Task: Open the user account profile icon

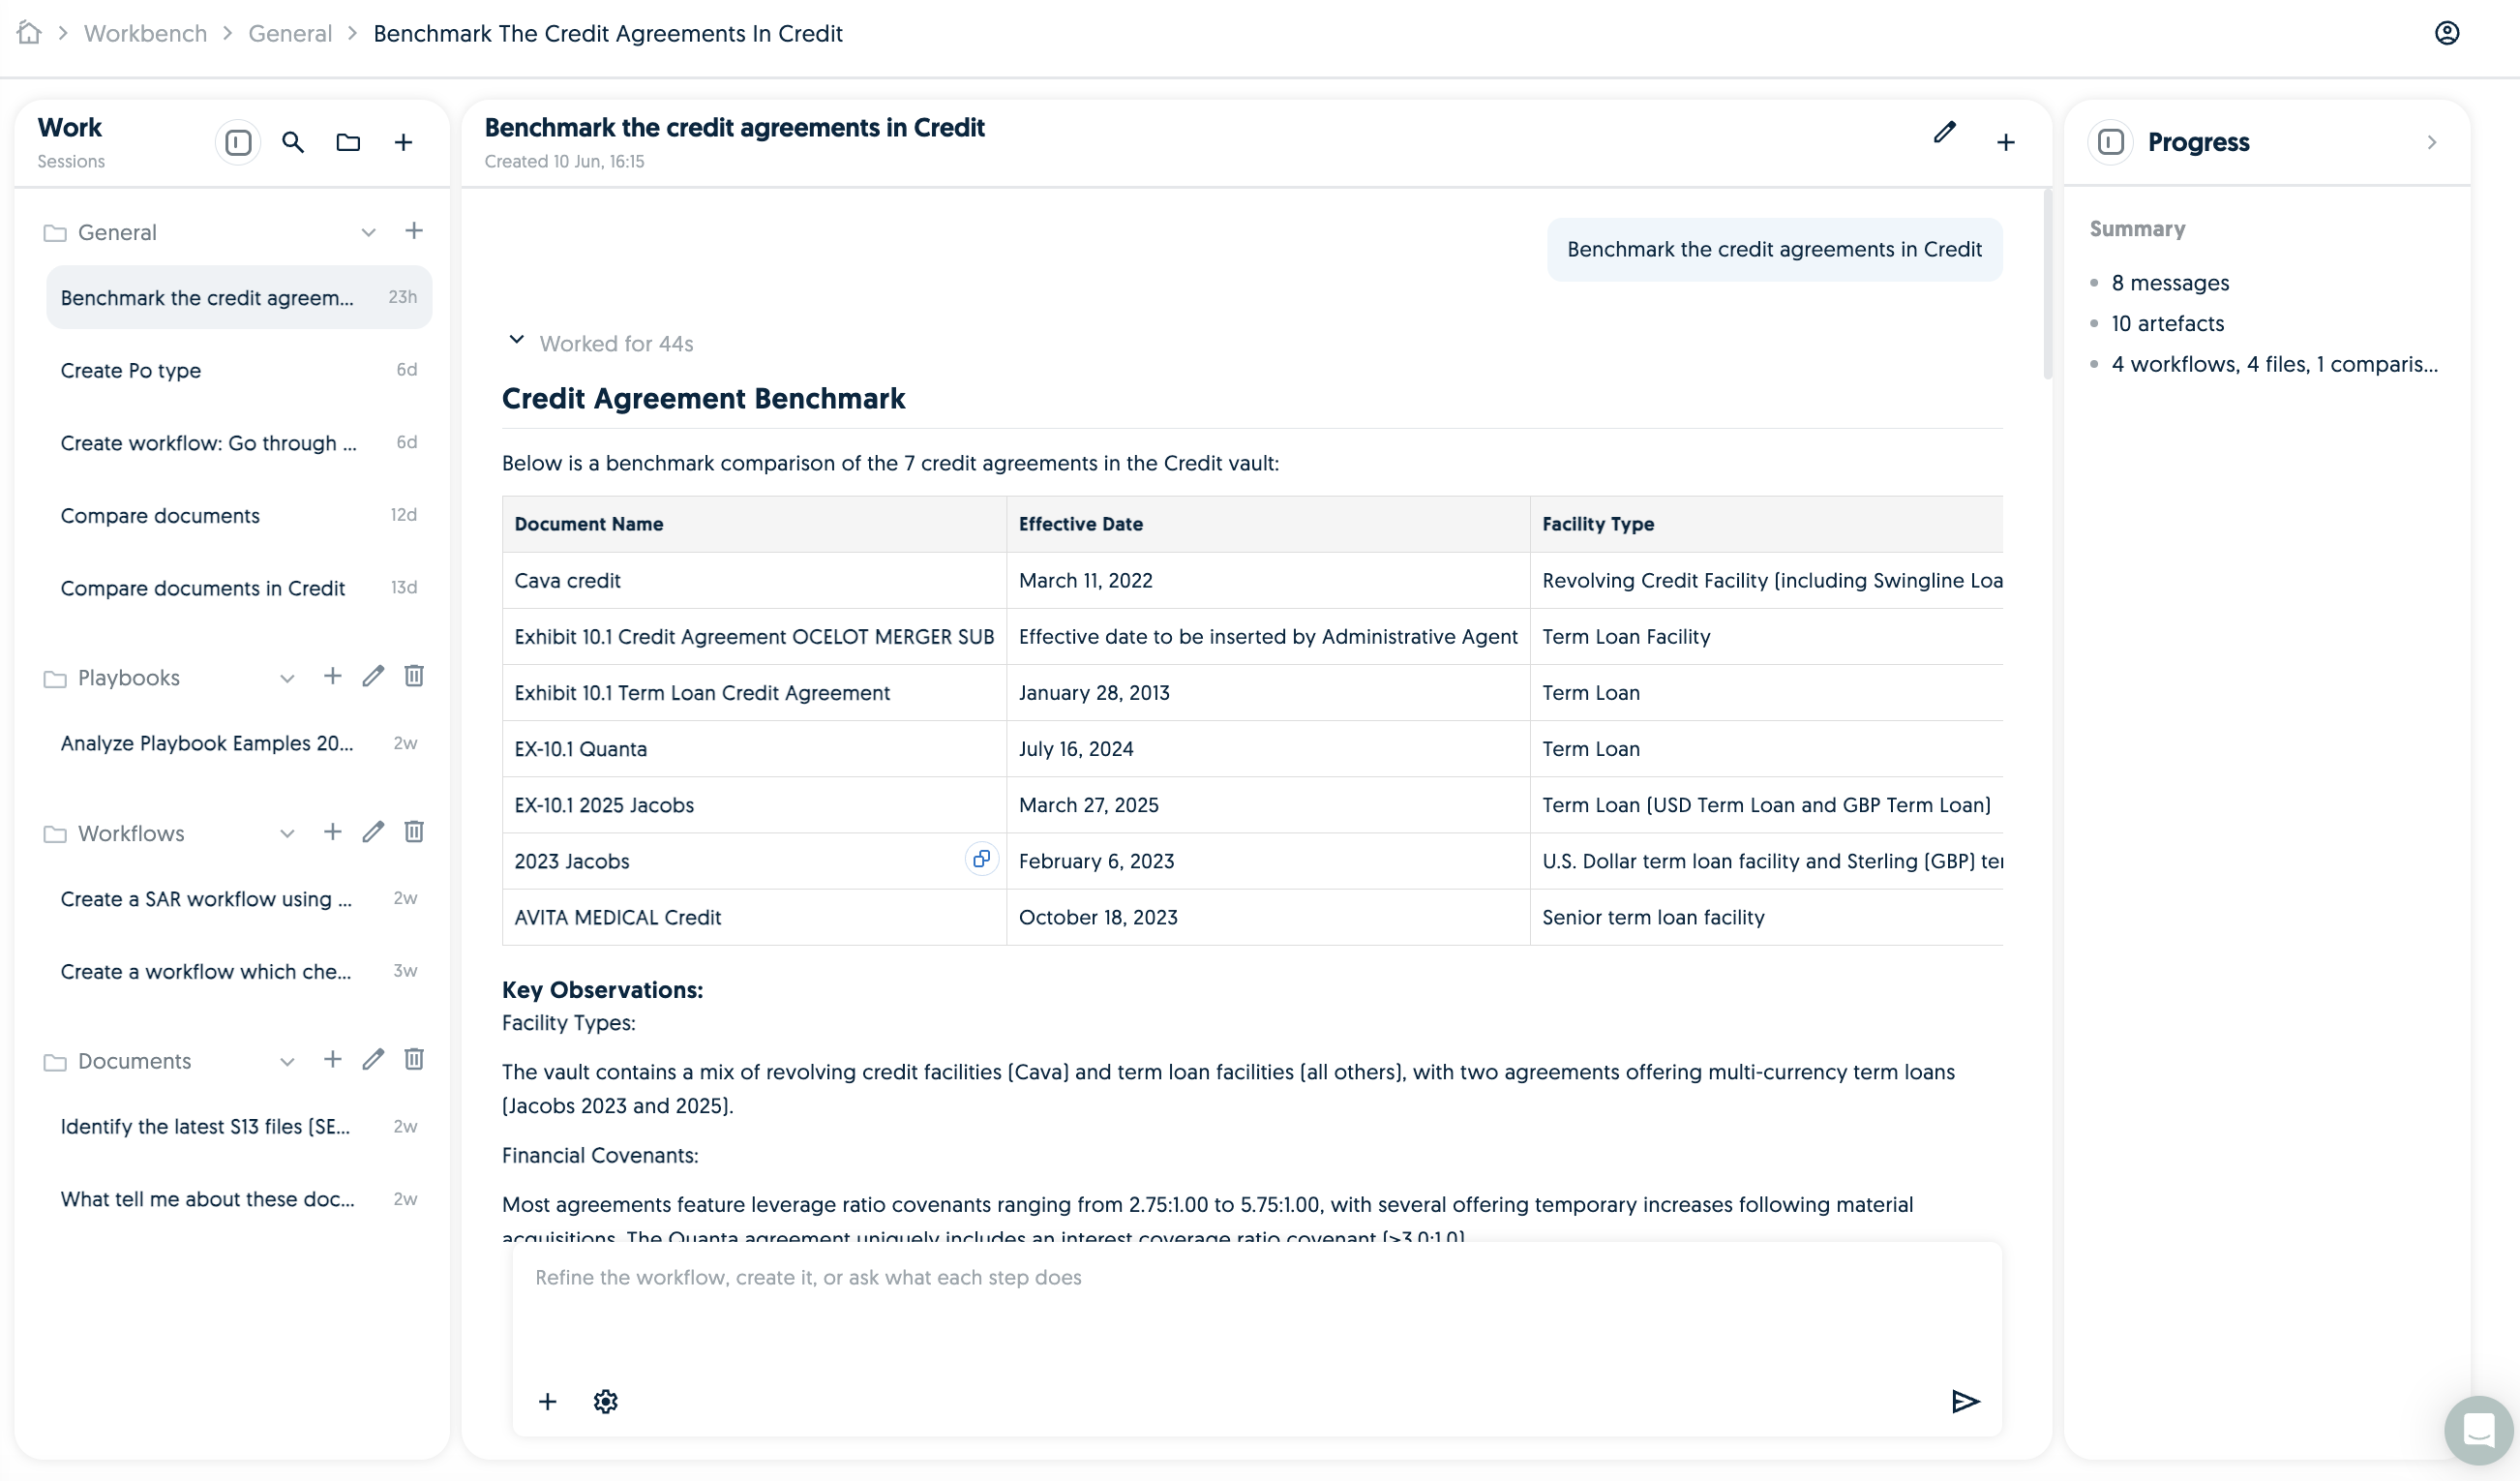Action: point(2446,33)
